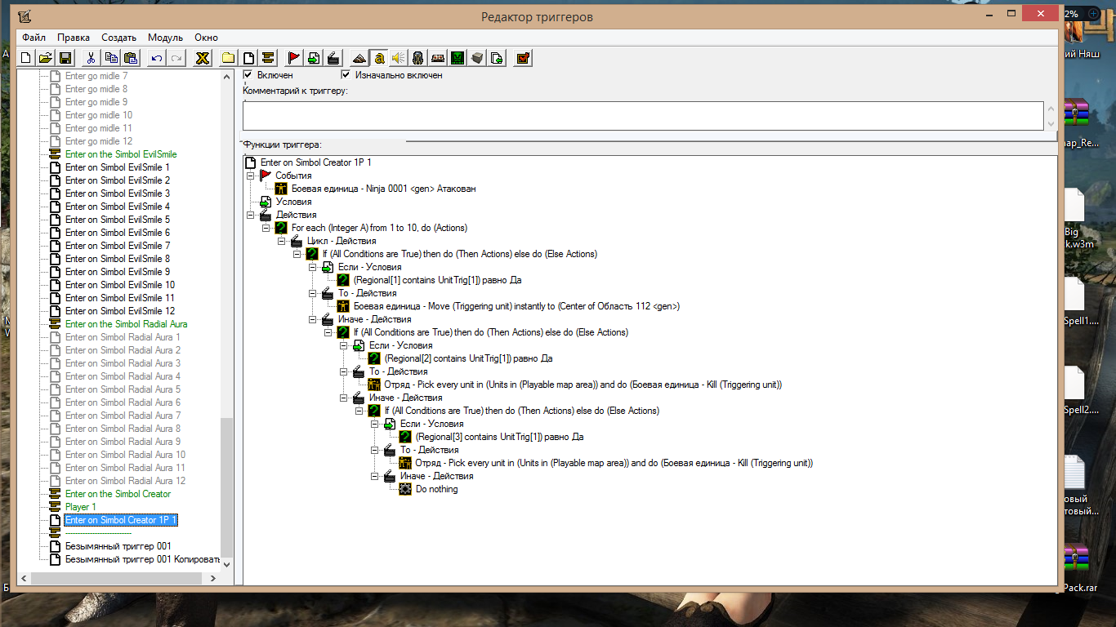Collapse the Действия node under Условия
The width and height of the screenshot is (1116, 627).
point(250,215)
